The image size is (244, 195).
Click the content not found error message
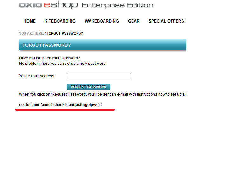(x=60, y=105)
